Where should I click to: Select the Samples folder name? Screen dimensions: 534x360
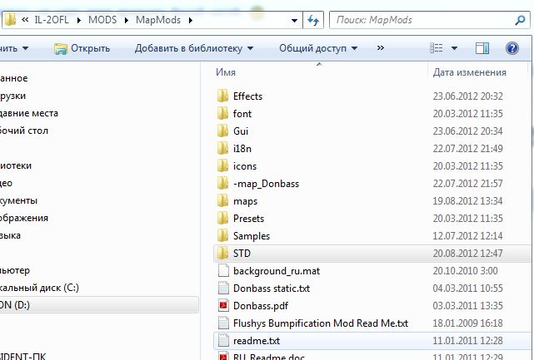tap(252, 236)
